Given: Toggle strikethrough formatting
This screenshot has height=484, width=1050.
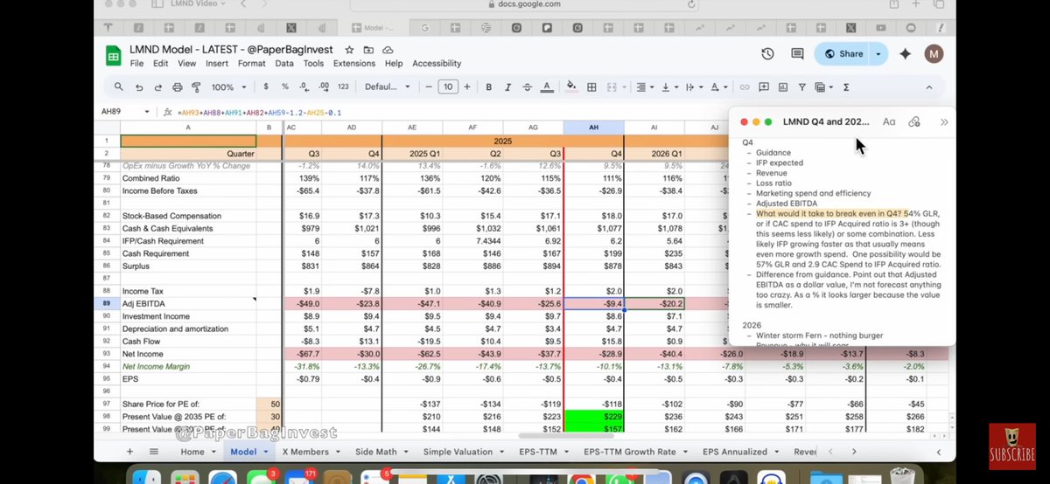Looking at the screenshot, I should click(527, 87).
